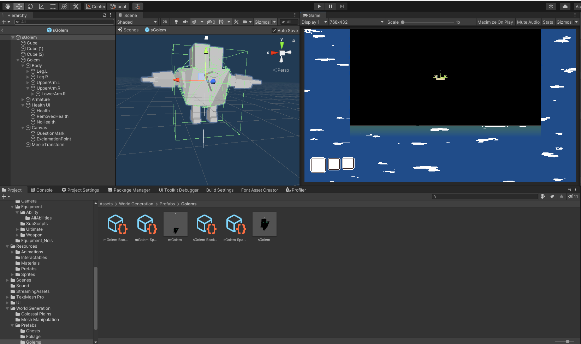Screen dimensions: 581x344
Task: Open the Font Asset Creator tab
Action: tap(260, 190)
